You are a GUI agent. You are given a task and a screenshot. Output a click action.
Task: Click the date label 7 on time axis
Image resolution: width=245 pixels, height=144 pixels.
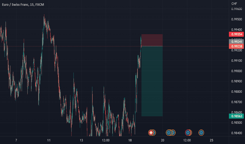click(16, 140)
